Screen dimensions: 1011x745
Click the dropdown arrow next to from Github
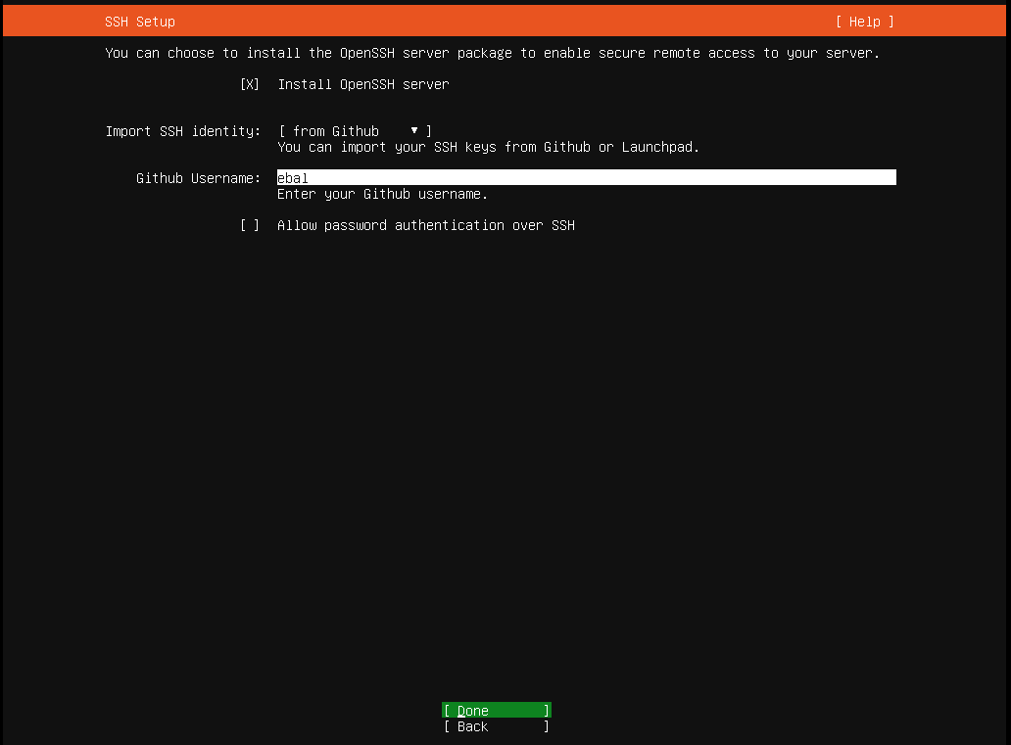(415, 130)
